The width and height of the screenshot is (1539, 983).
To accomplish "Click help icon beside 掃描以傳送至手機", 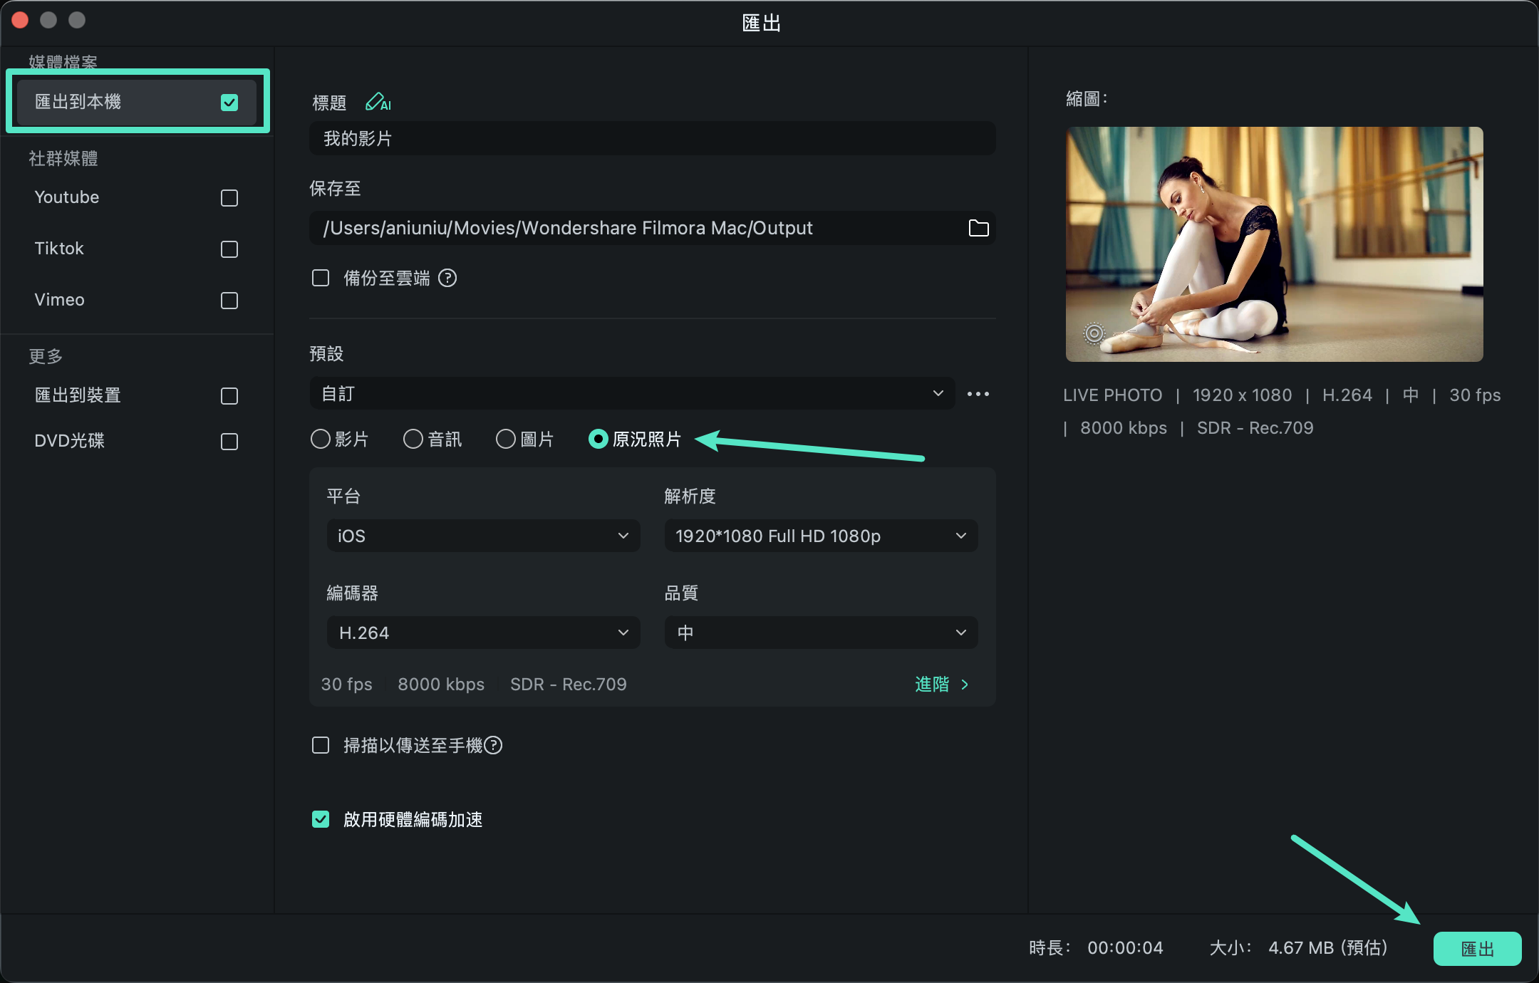I will point(493,745).
